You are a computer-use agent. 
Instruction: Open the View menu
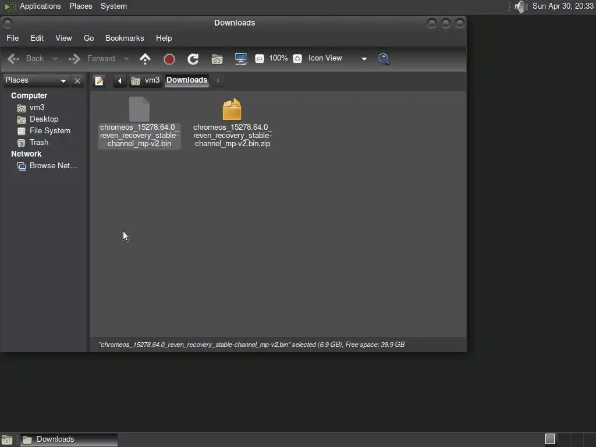[63, 38]
